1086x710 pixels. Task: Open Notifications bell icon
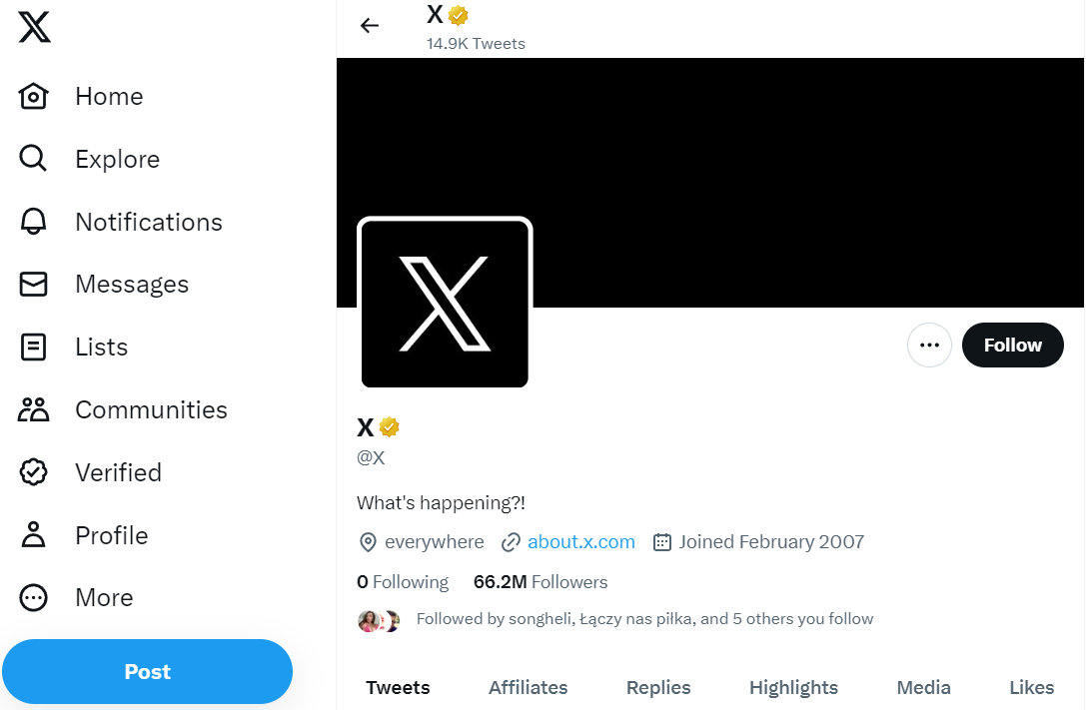coord(33,222)
